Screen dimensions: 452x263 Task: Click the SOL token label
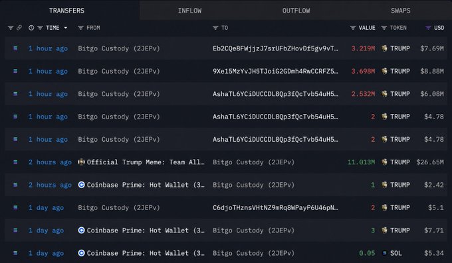[x=395, y=253]
